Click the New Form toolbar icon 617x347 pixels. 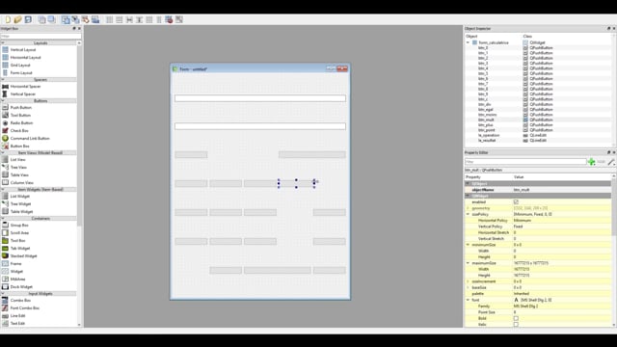click(8, 19)
